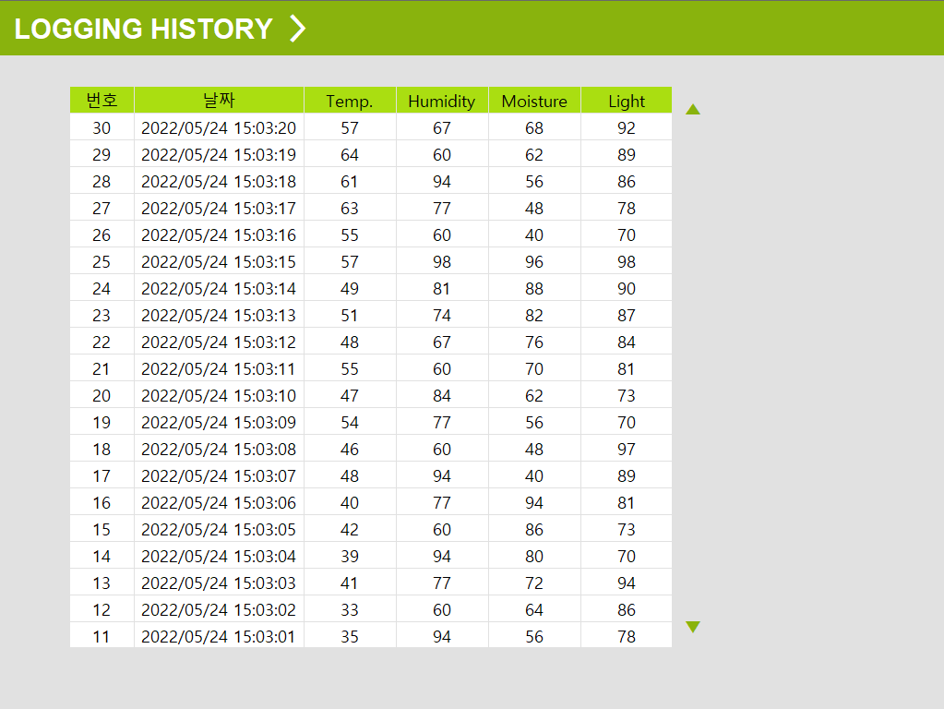Click the LOGGING HISTORY title
This screenshot has width=944, height=709.
pos(143,29)
